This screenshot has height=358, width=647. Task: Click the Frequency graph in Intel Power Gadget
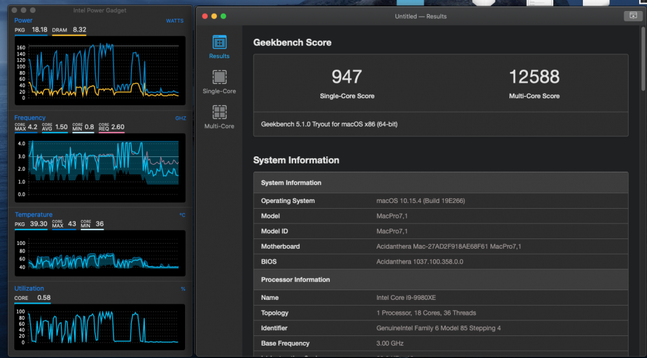[100, 167]
